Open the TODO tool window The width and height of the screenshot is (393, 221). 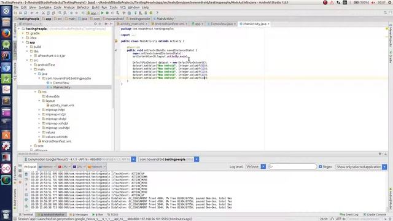tap(113, 214)
